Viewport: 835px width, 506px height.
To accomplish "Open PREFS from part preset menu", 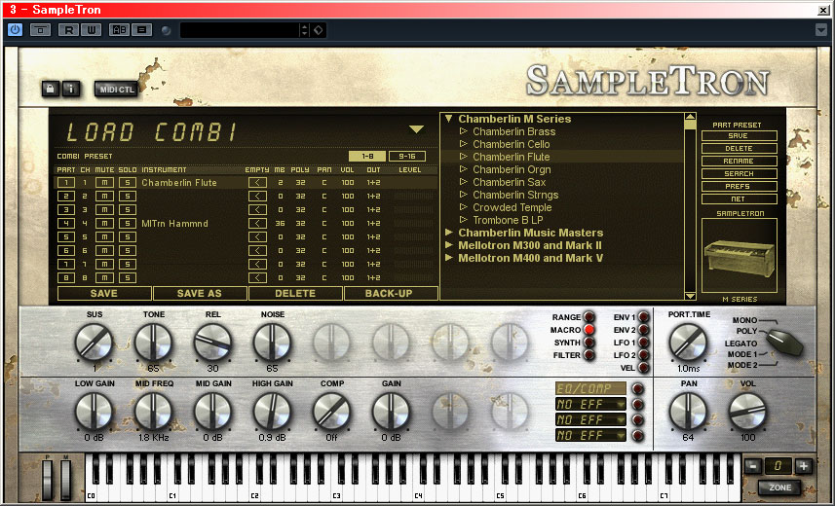I will coord(739,187).
